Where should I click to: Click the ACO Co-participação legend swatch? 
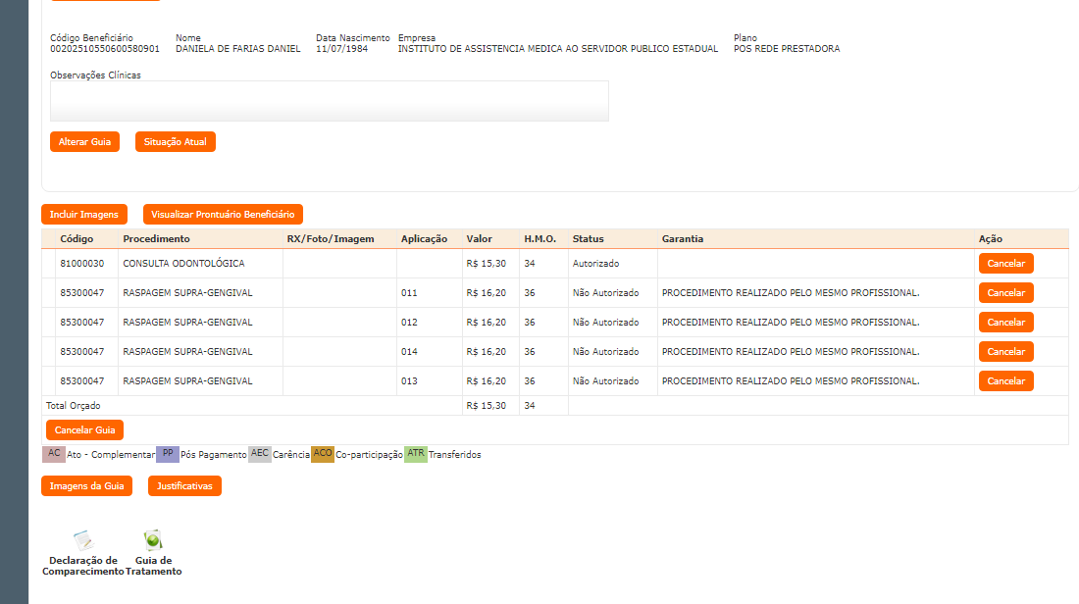point(322,454)
